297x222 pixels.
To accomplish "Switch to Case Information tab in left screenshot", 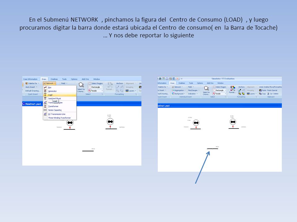I will [30, 79].
